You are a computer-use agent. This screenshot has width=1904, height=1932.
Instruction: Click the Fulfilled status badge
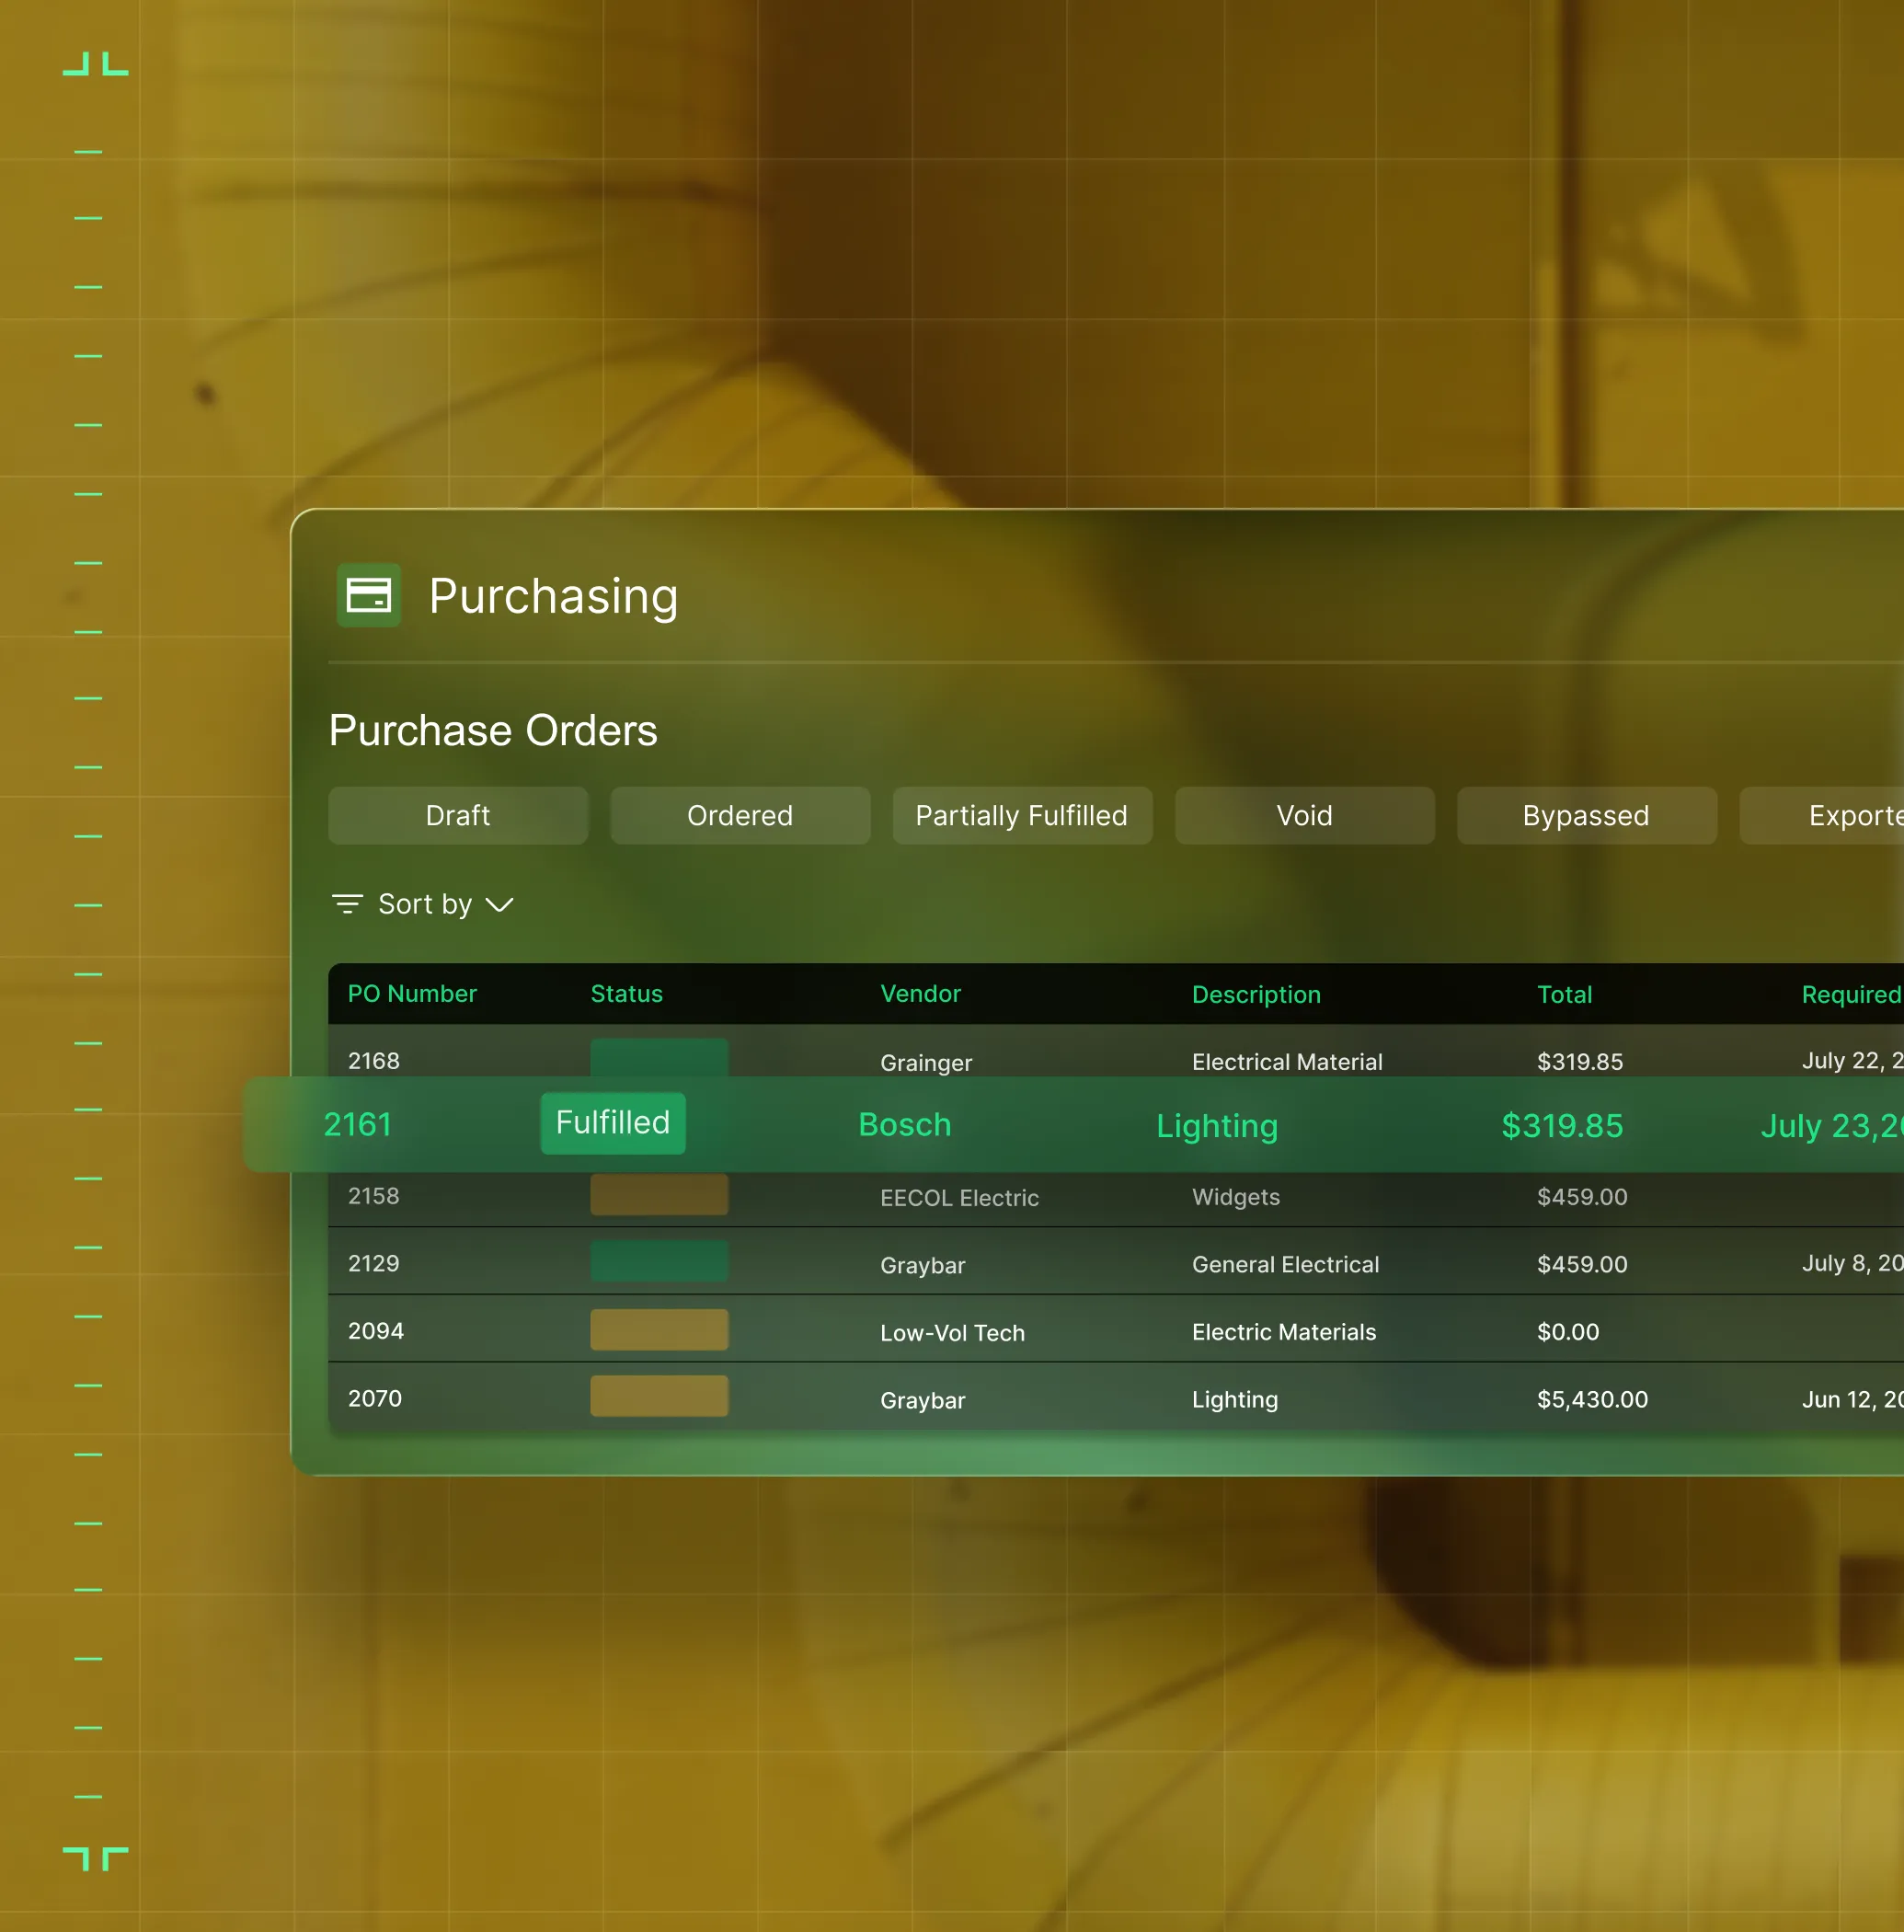pos(613,1123)
